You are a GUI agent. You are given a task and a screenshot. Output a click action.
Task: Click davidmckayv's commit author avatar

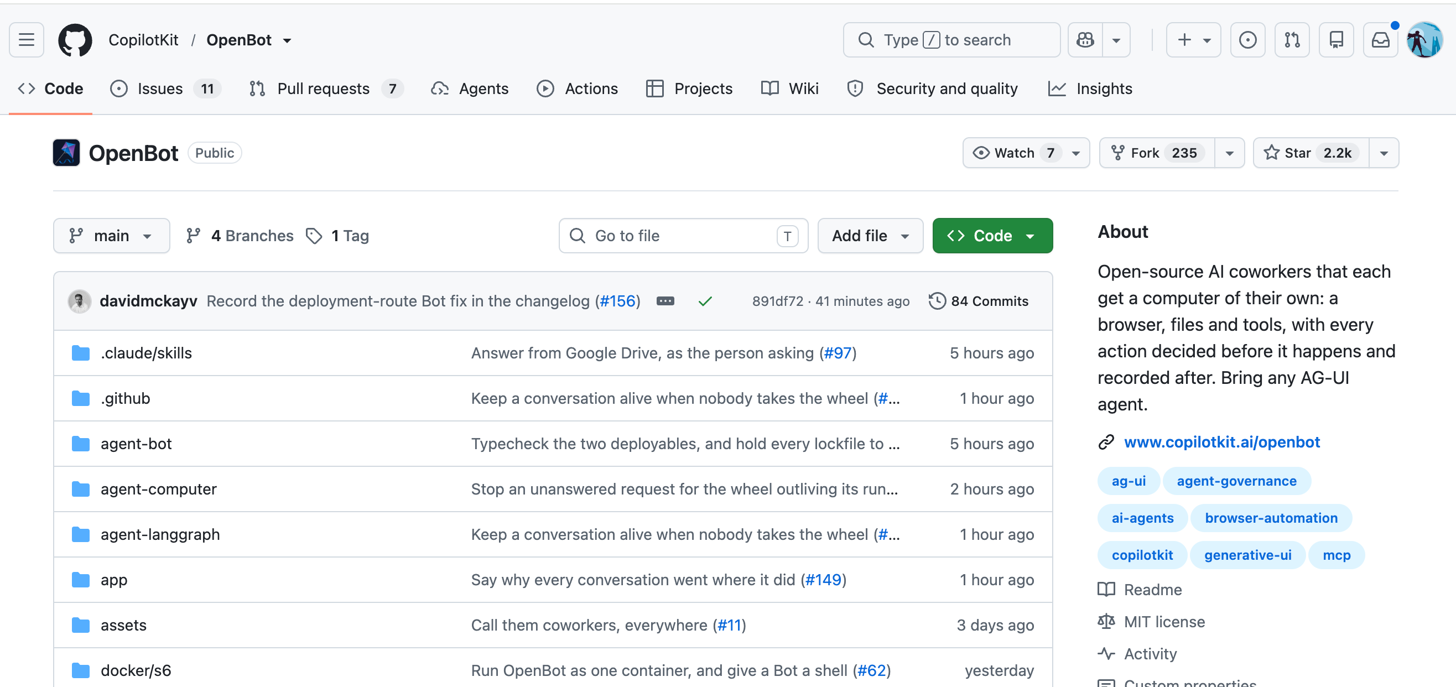point(80,301)
